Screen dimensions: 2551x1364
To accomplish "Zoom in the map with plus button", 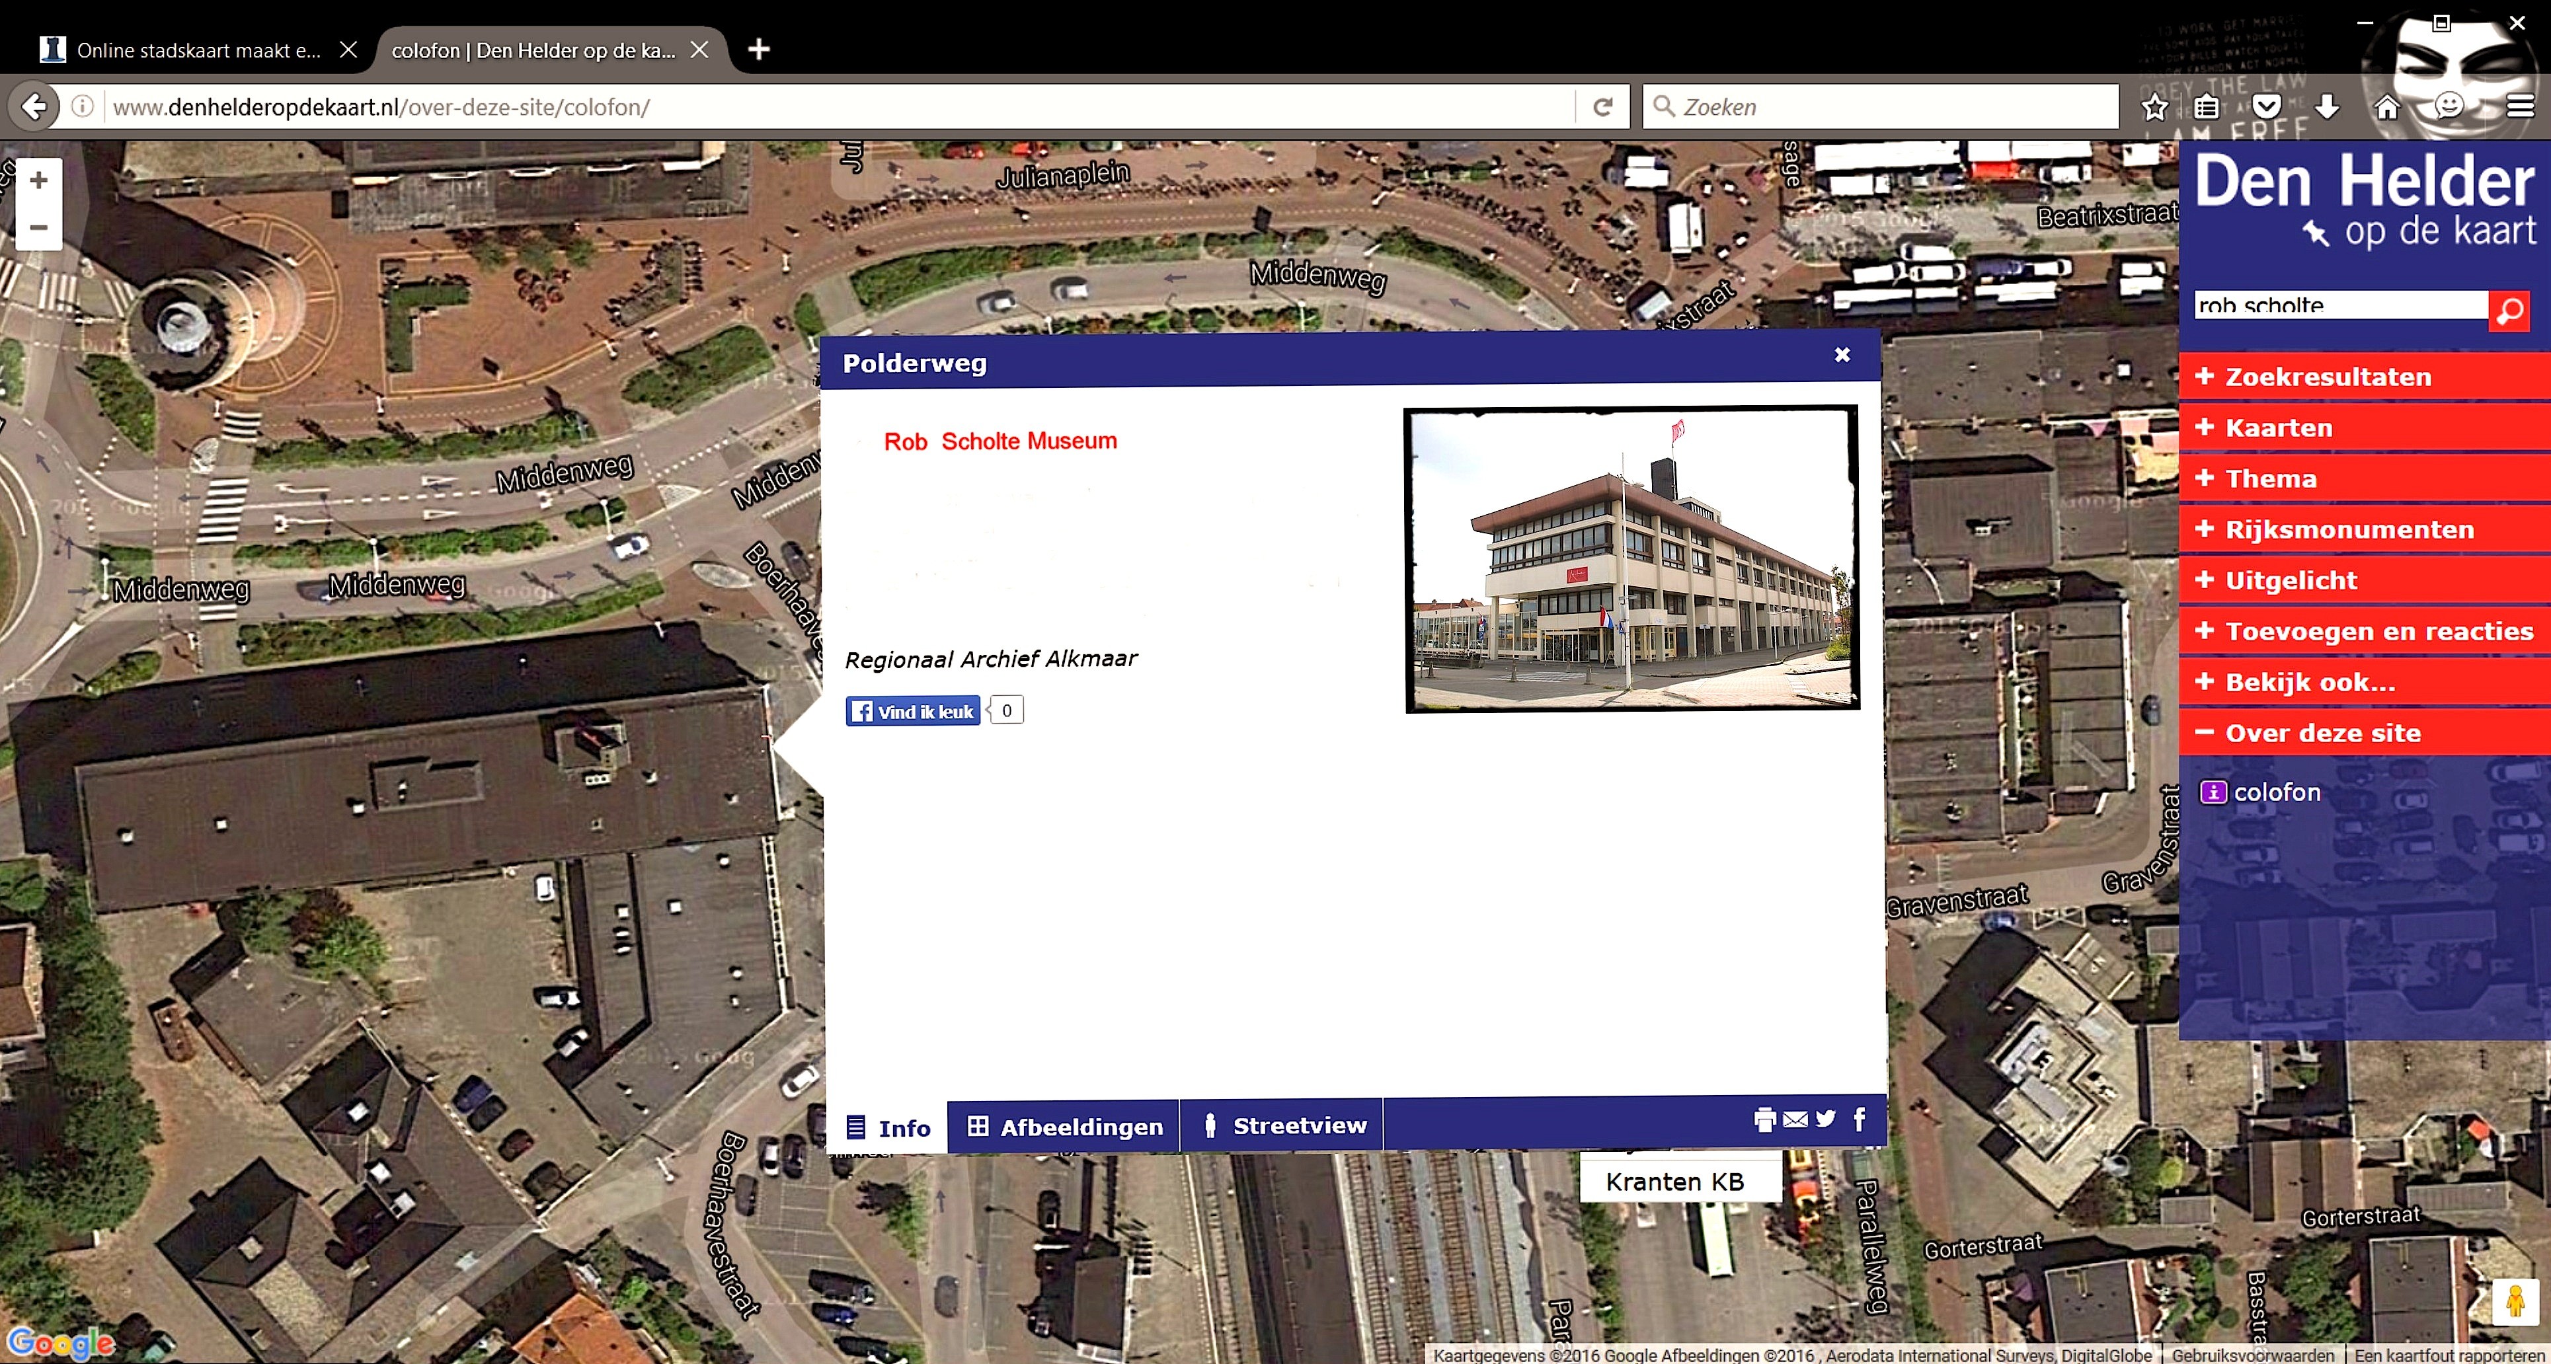I will pos(38,180).
